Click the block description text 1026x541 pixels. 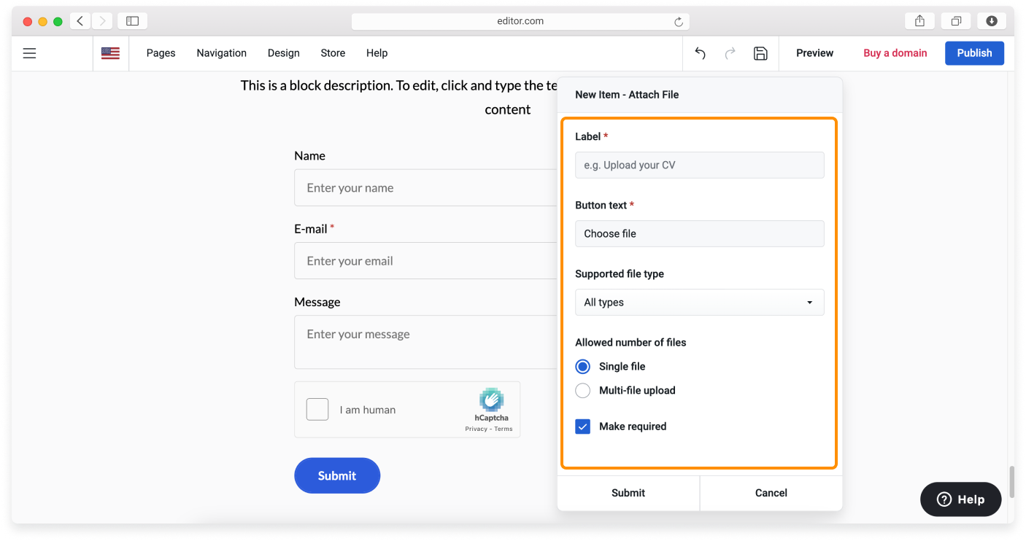coord(400,98)
